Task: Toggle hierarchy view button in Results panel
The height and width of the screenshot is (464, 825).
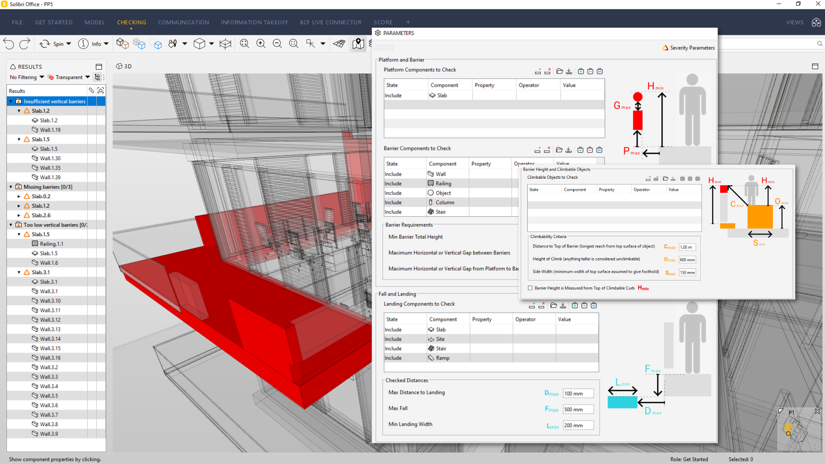Action: [98, 77]
